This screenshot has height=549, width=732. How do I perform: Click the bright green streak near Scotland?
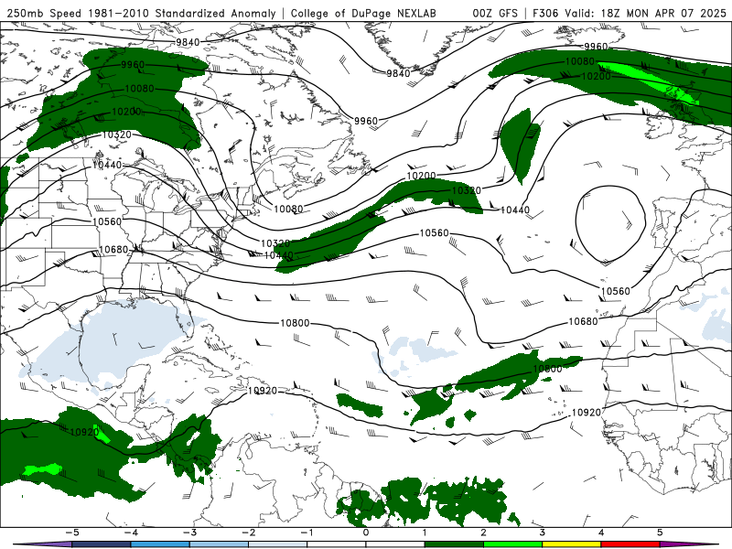[x=649, y=81]
